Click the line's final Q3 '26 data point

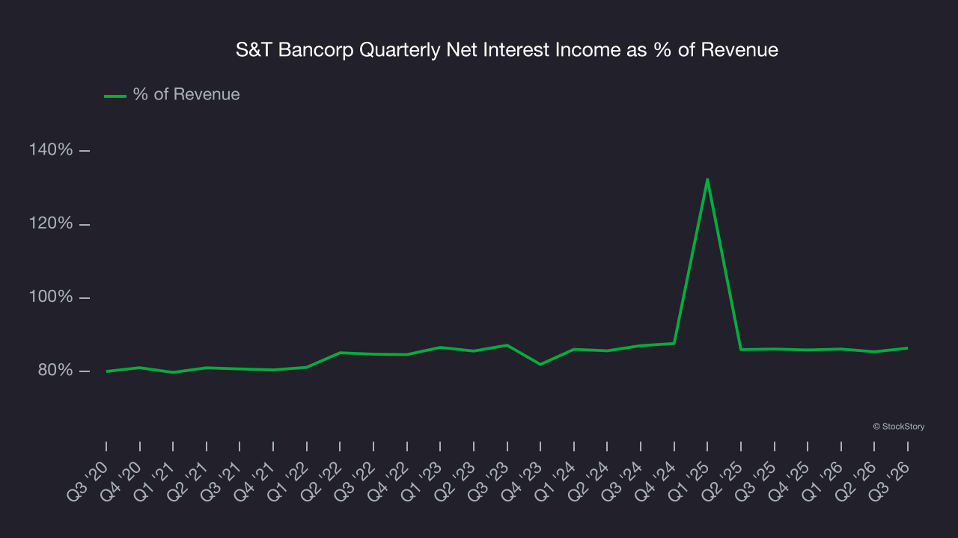pyautogui.click(x=908, y=347)
